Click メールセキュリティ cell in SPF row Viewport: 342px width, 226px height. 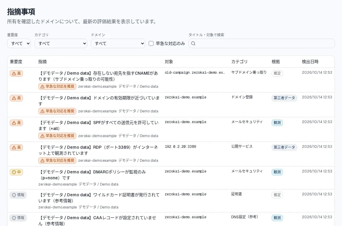[247, 122]
